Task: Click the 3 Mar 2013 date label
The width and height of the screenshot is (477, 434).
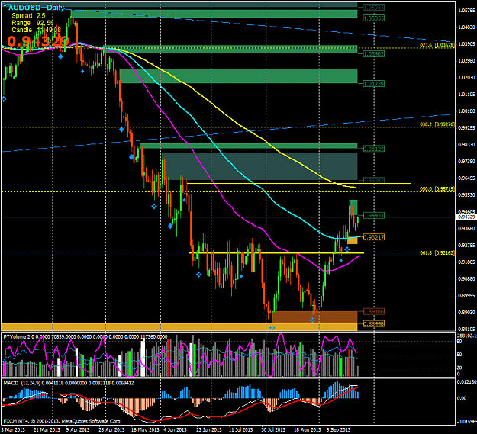Action: tap(12, 430)
